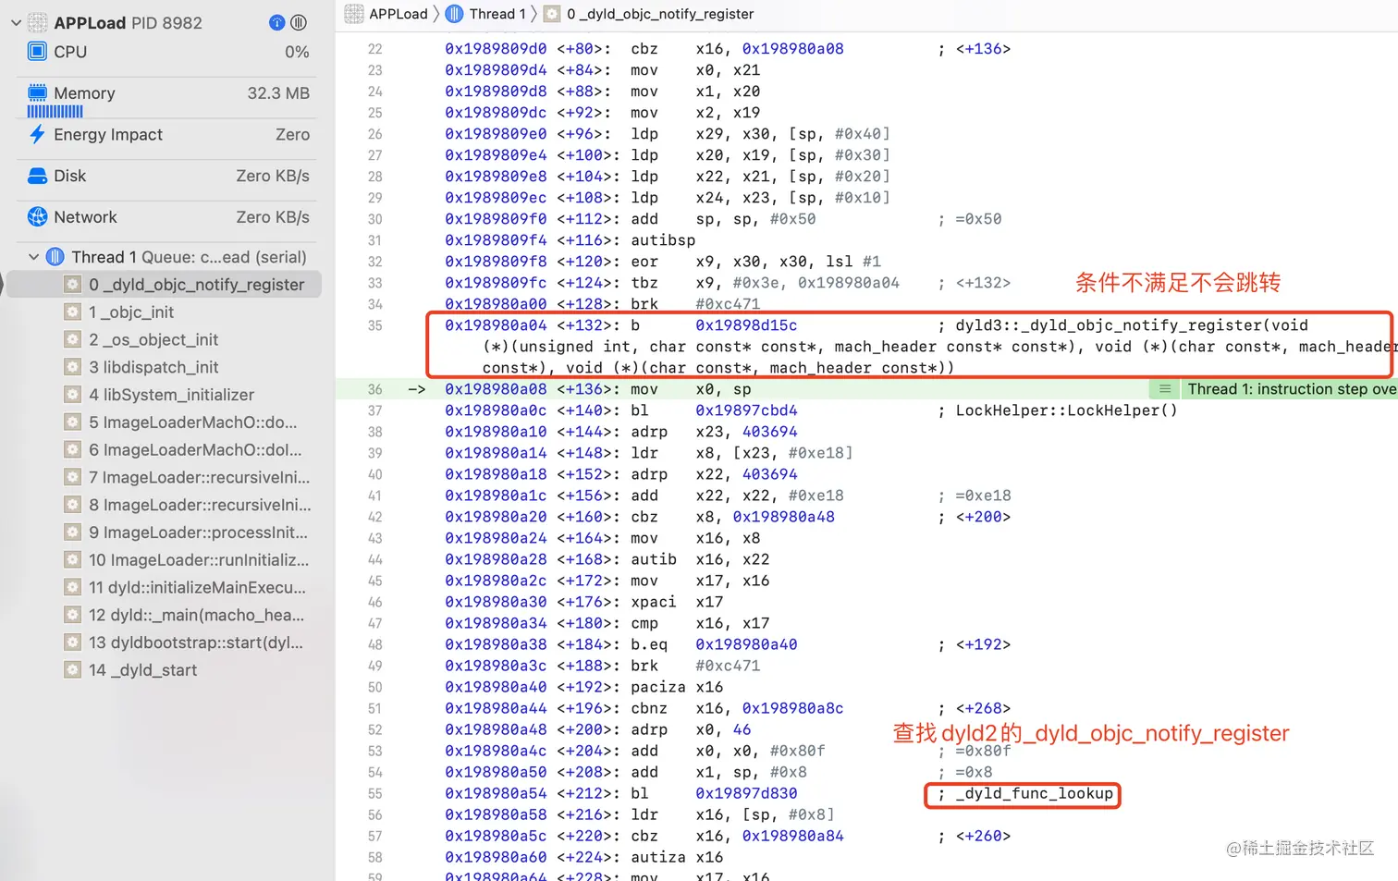Screen dimensions: 1398x881
Task: Click line number 55 in the gutter
Action: (374, 793)
